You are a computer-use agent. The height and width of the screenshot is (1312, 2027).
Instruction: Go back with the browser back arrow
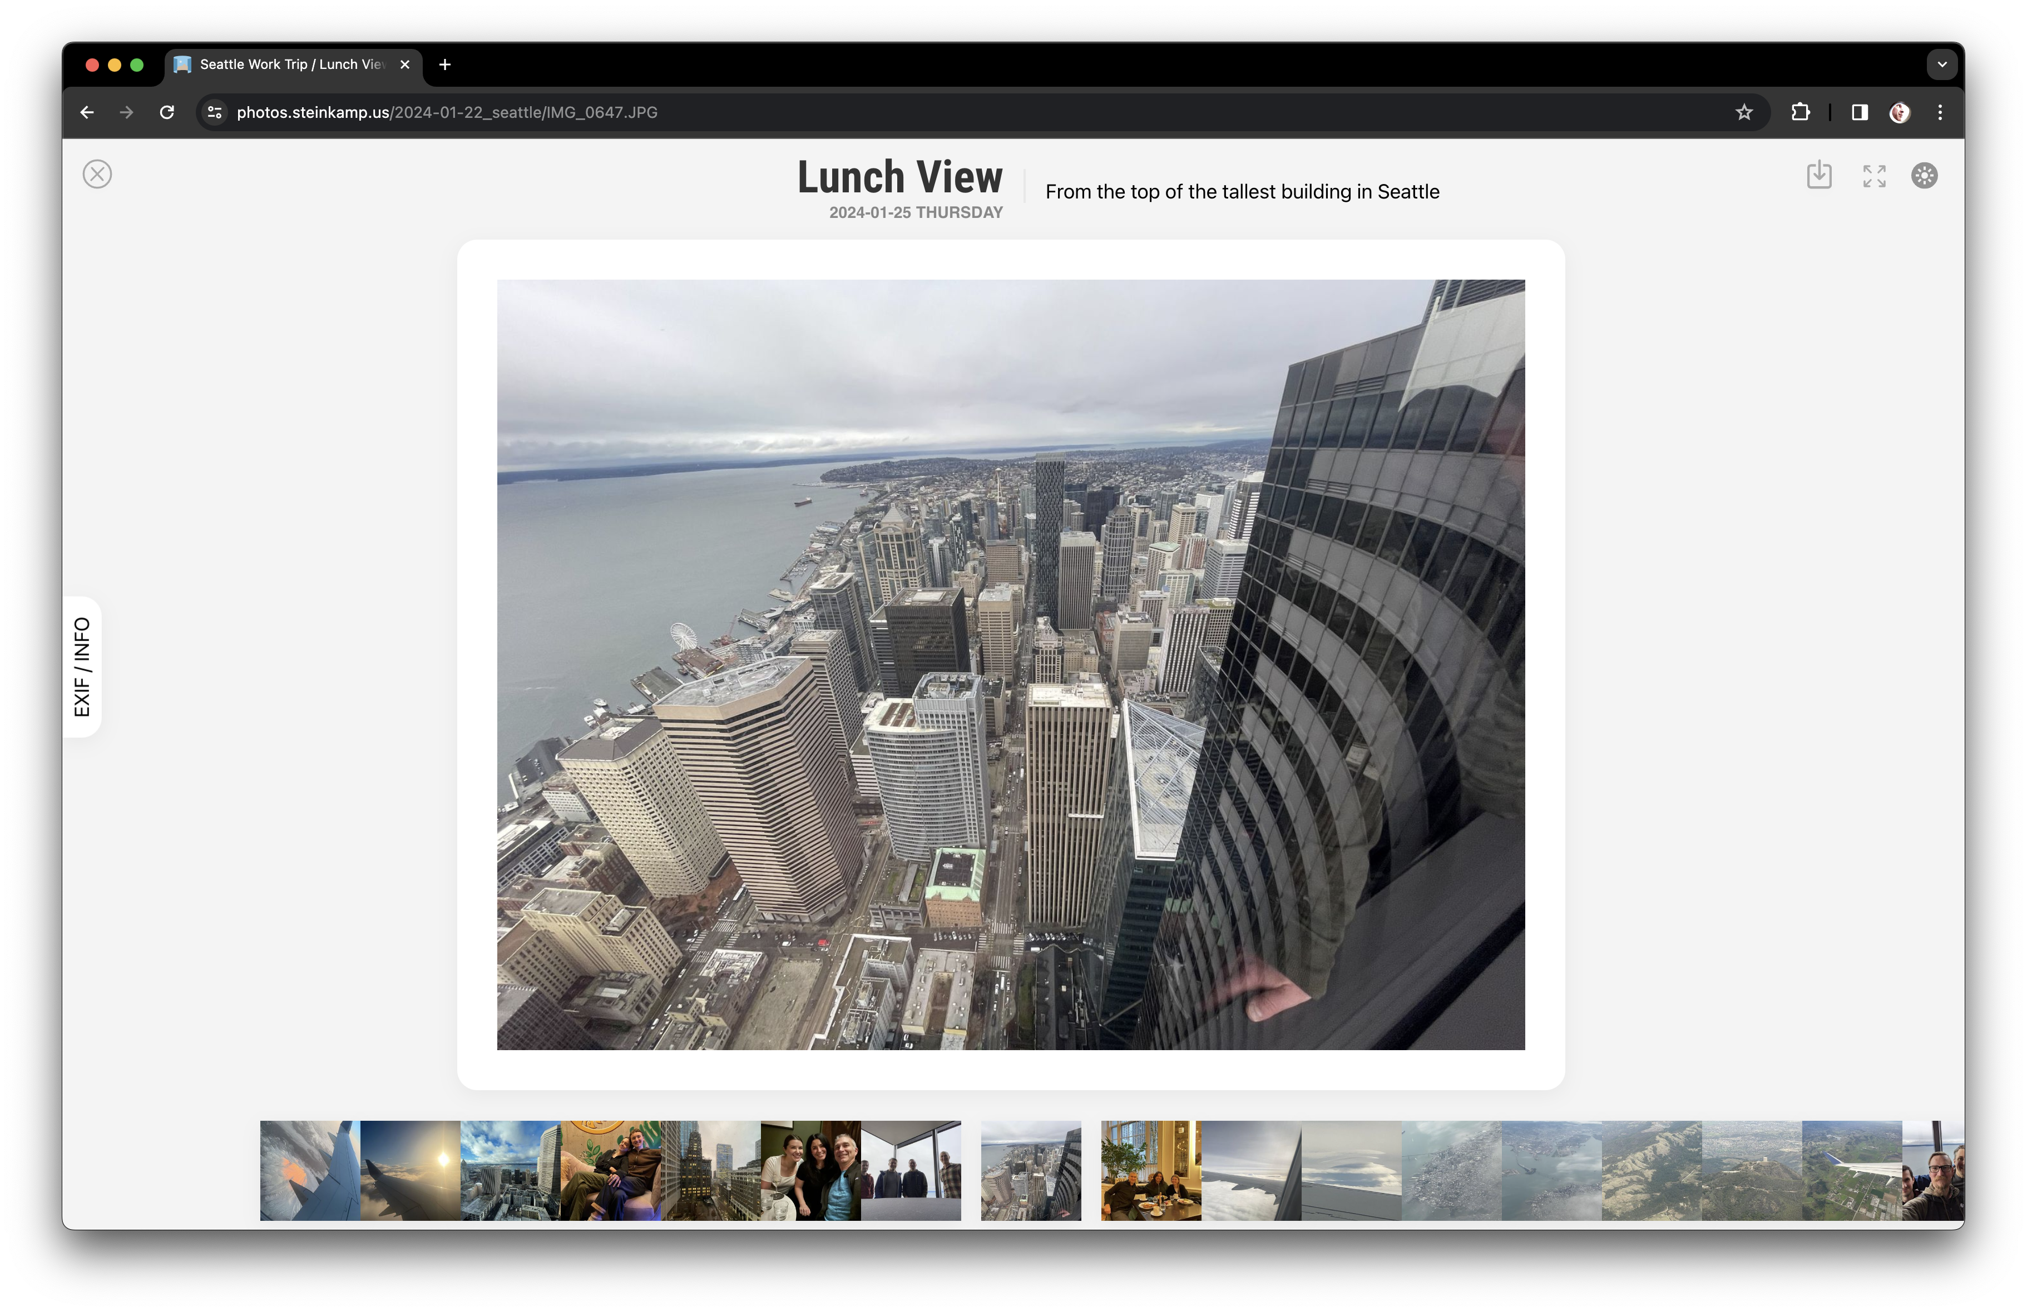tap(87, 112)
